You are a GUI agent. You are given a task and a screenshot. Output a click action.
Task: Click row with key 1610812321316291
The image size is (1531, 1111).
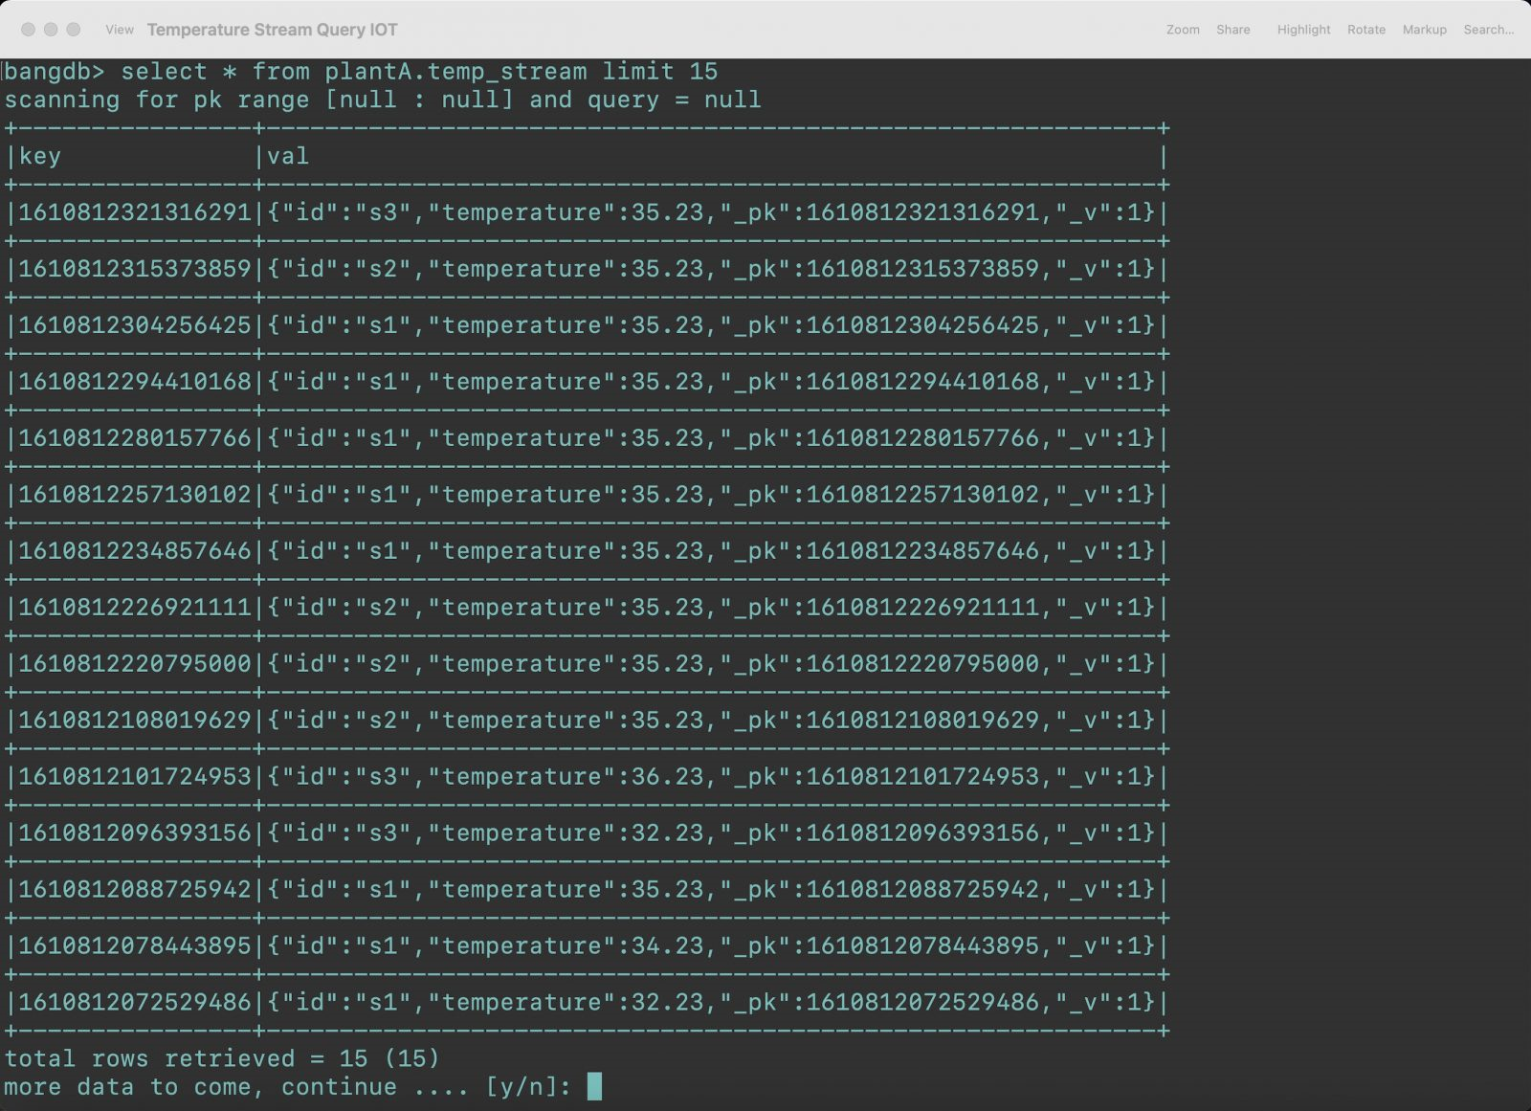click(588, 212)
